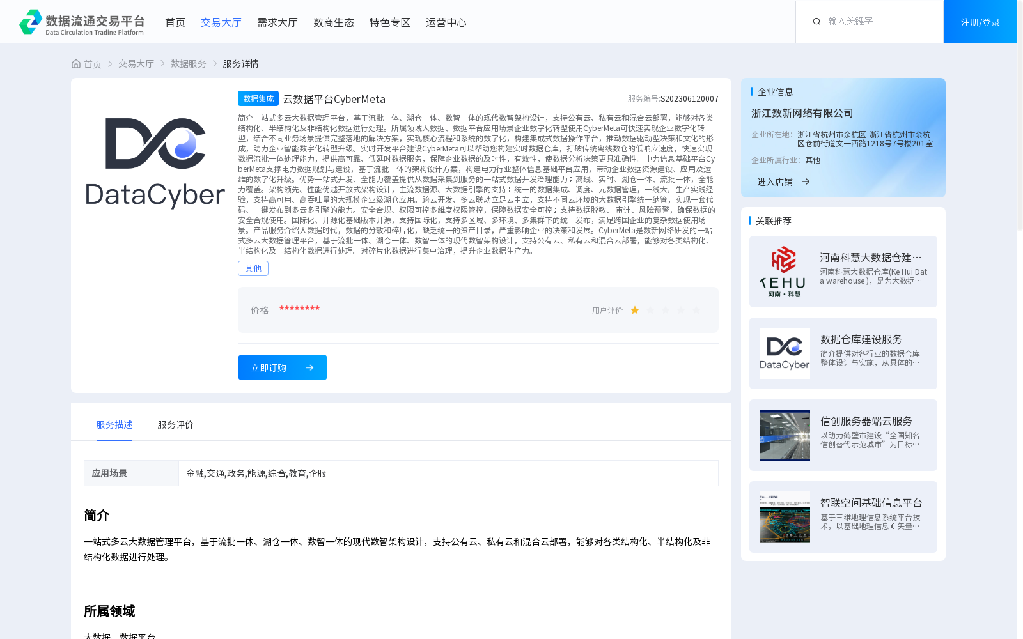Click 数据服务 in the breadcrumb

(x=189, y=64)
